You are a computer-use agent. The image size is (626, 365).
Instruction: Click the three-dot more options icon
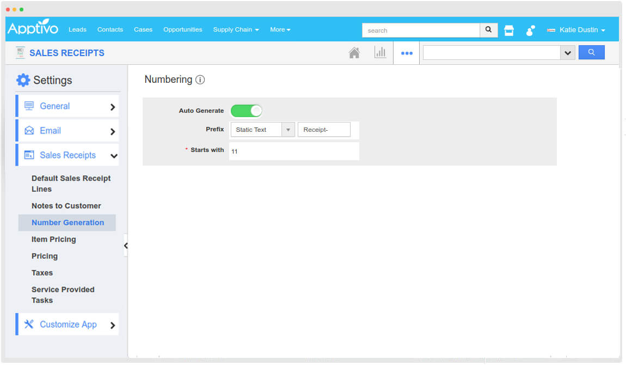point(407,53)
